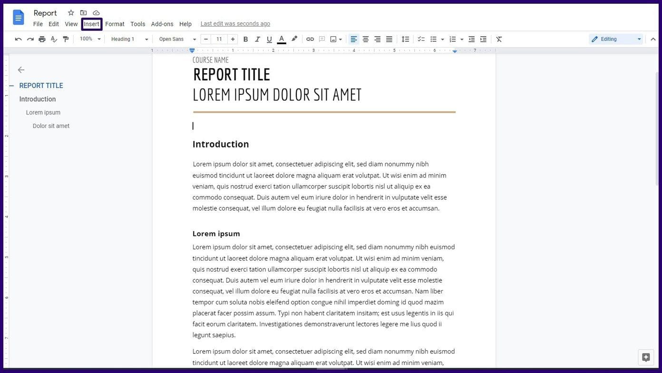Toggle underline formatting
Viewport: 662px width, 373px height.
point(269,39)
